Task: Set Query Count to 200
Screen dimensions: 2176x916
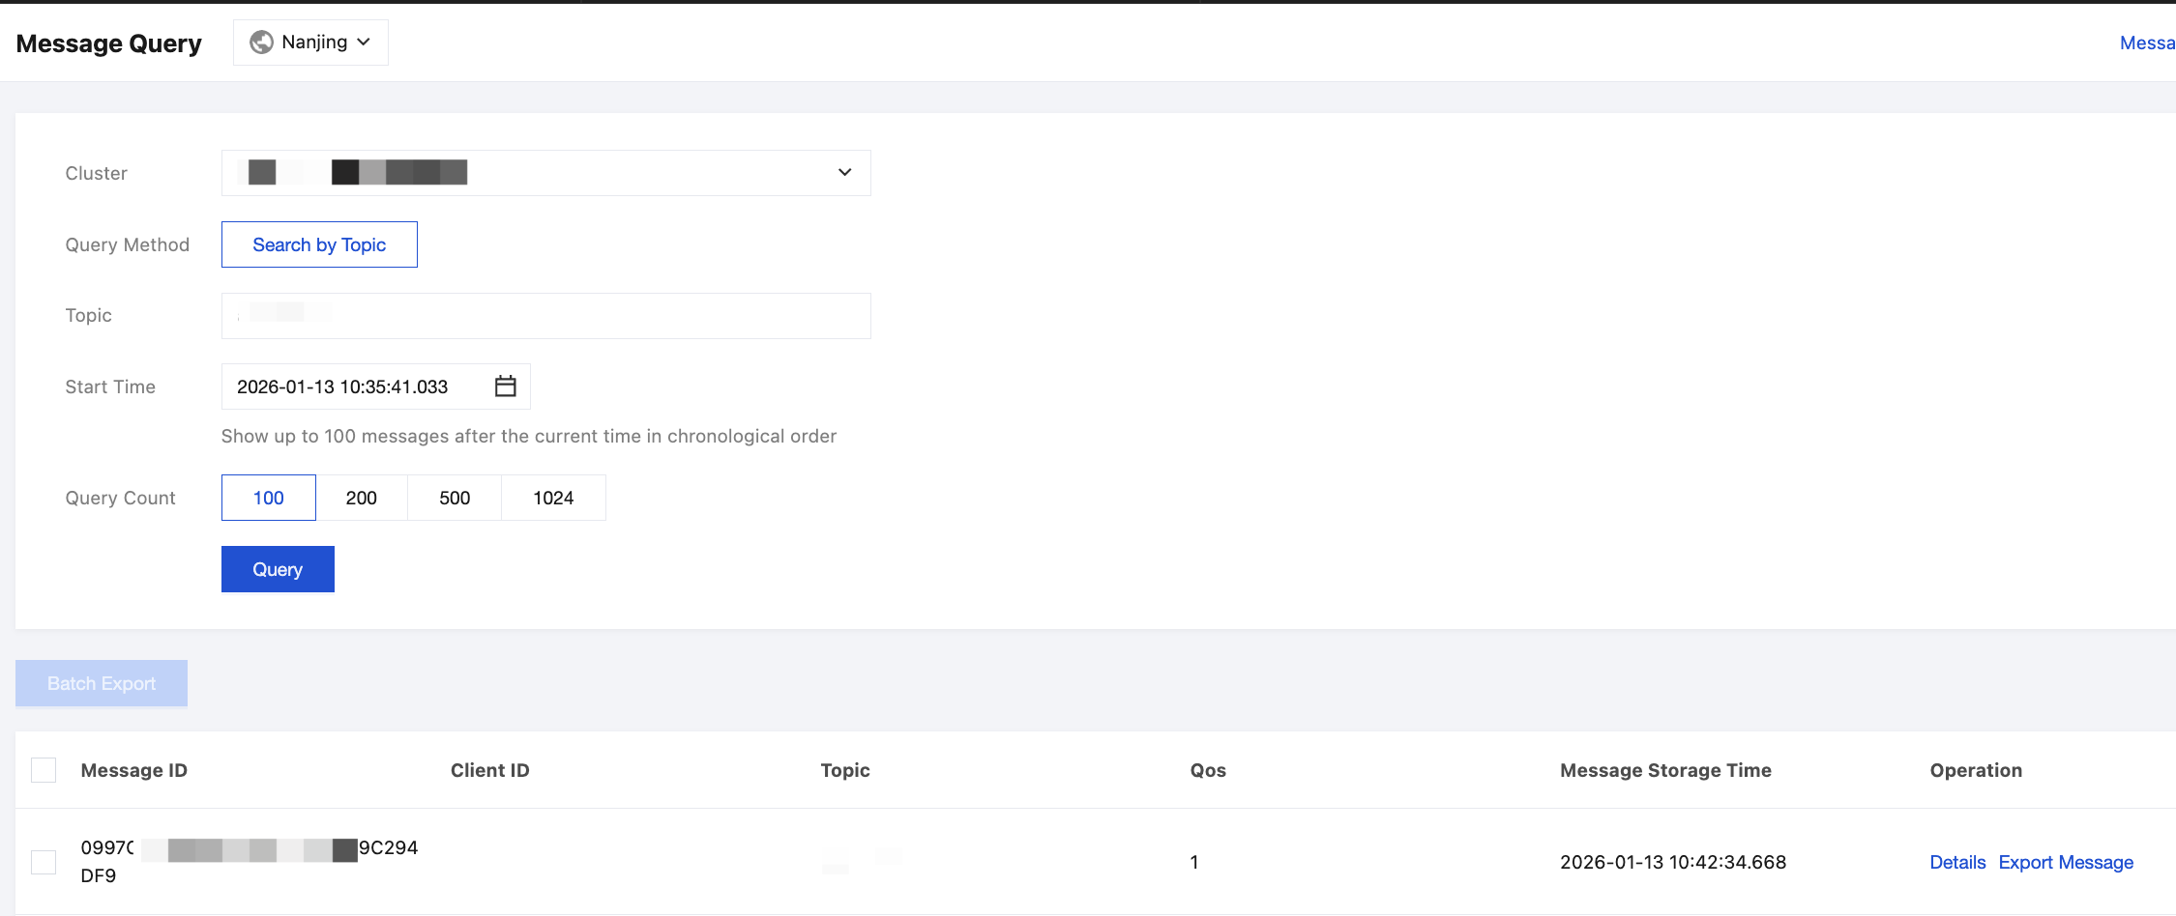Action: pos(362,498)
